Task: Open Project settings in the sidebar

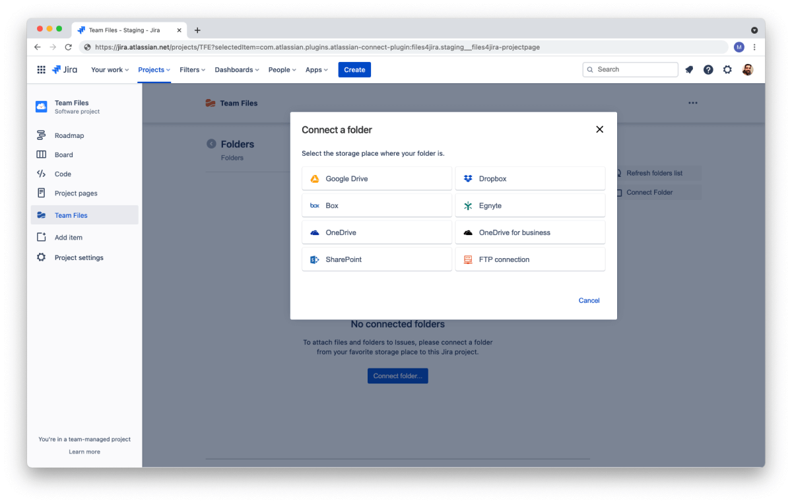Action: click(x=84, y=257)
